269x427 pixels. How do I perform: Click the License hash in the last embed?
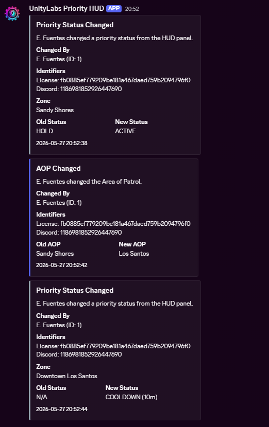125,346
